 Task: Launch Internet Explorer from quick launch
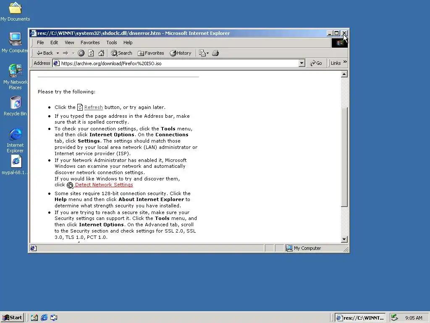[44, 318]
